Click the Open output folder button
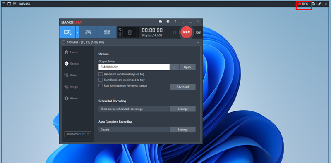Screen dimensions: 331x163 tap(187, 67)
